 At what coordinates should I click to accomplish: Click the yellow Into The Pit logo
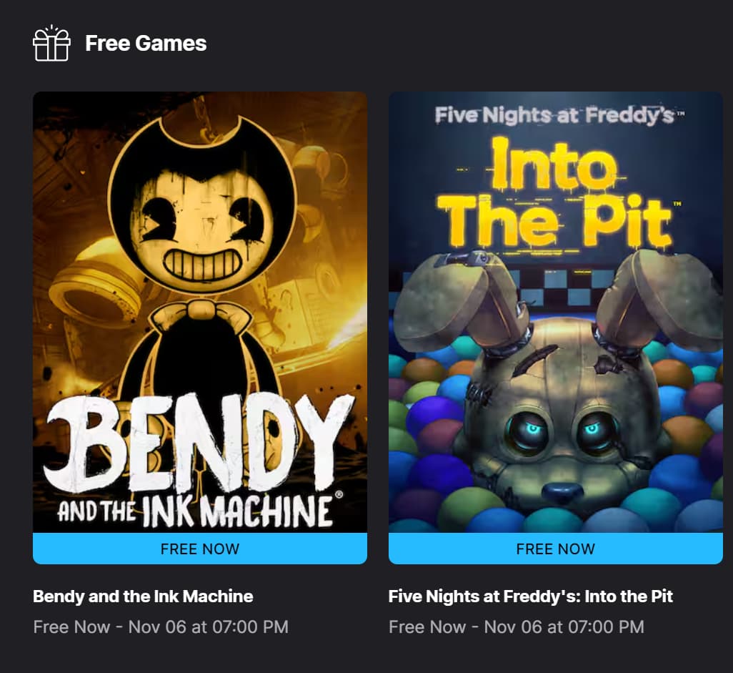pos(555,192)
